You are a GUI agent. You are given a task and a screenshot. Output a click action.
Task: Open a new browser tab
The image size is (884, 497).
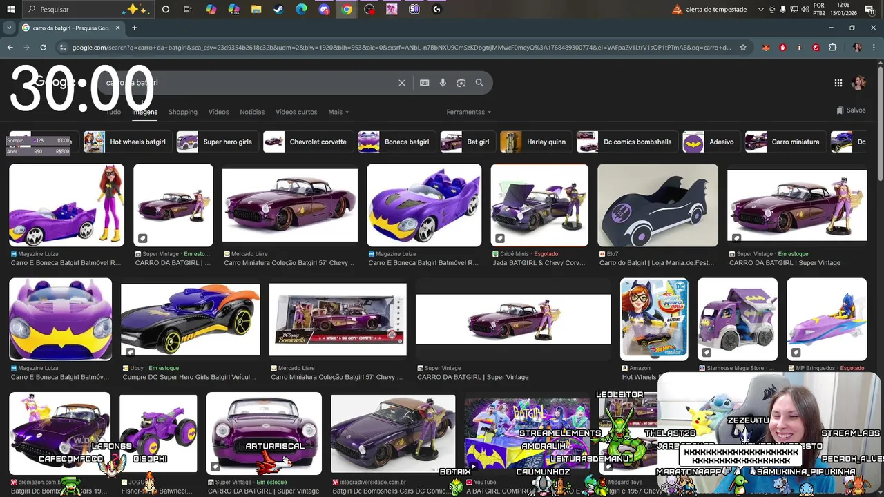pyautogui.click(x=134, y=28)
